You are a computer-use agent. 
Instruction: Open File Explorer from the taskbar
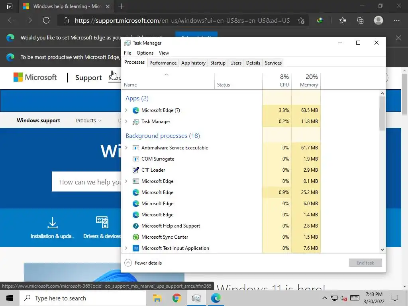157,298
